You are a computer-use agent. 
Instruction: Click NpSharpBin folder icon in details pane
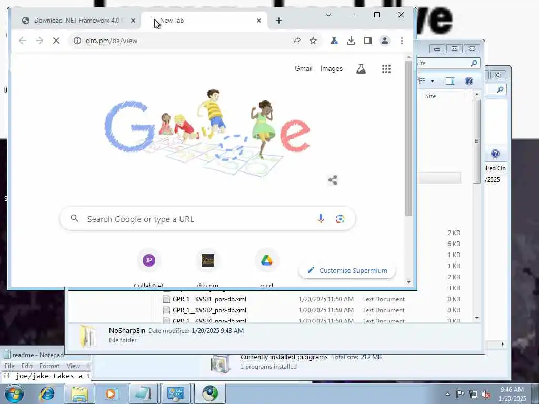(88, 336)
